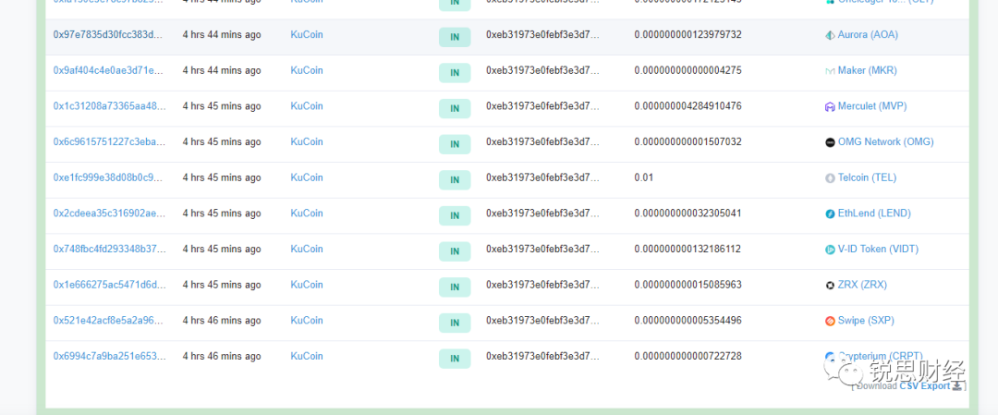The image size is (998, 415).
Task: Open transaction hash 0x521e42acf8e5a2a96...
Action: [x=109, y=320]
